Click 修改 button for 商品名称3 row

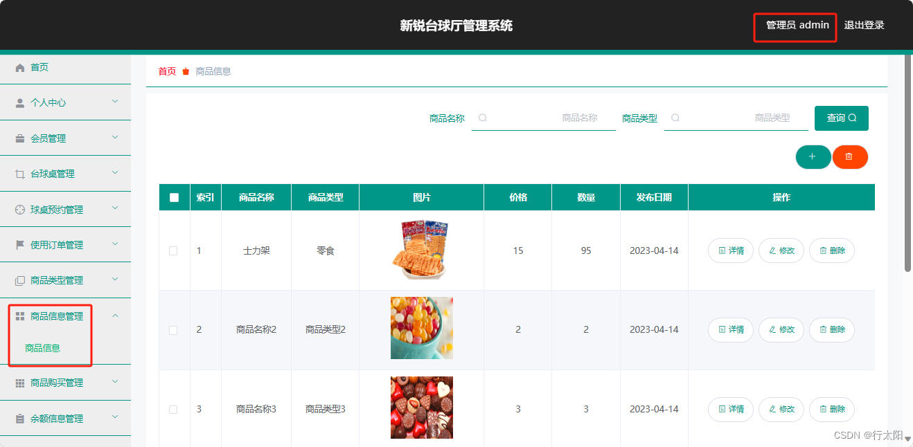pyautogui.click(x=781, y=410)
